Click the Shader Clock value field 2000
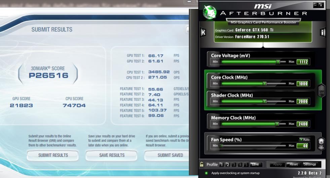330x178 pixels. click(303, 101)
